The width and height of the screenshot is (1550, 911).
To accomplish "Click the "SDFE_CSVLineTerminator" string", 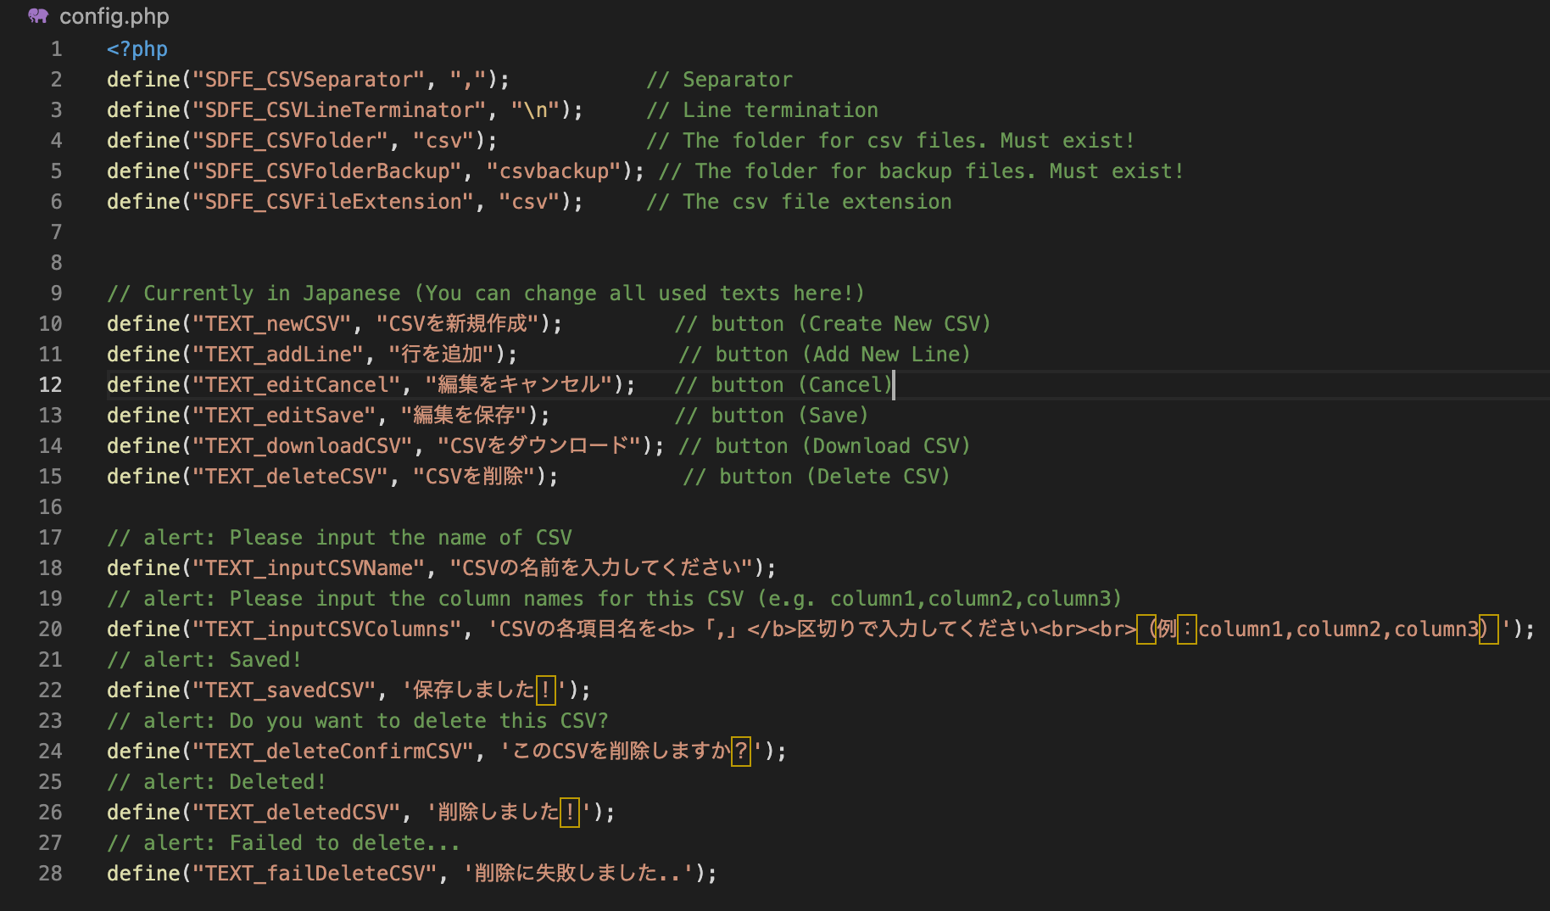I will [339, 110].
